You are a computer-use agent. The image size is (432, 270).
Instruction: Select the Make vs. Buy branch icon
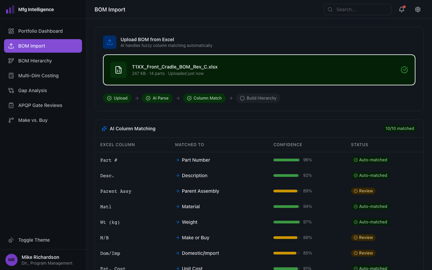pyautogui.click(x=11, y=120)
